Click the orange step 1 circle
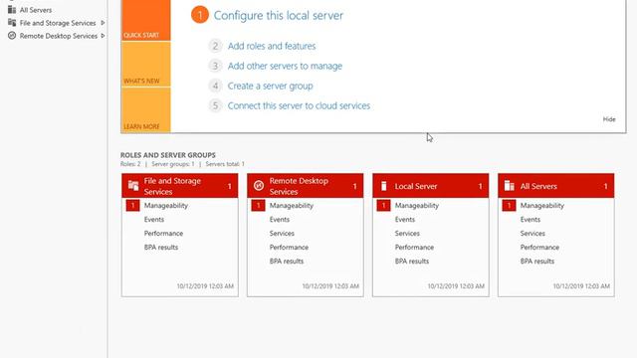The image size is (637, 358). pos(200,15)
